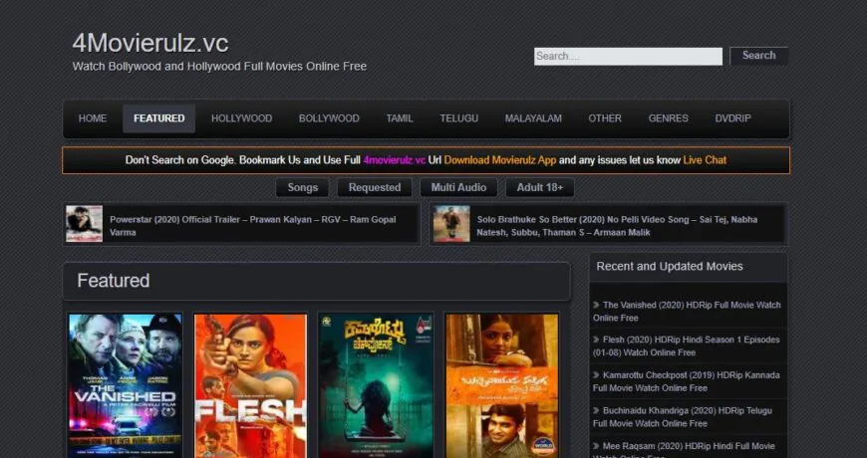Viewport: 867px width, 458px height.
Task: Click Download Movierulz App link
Action: 500,160
